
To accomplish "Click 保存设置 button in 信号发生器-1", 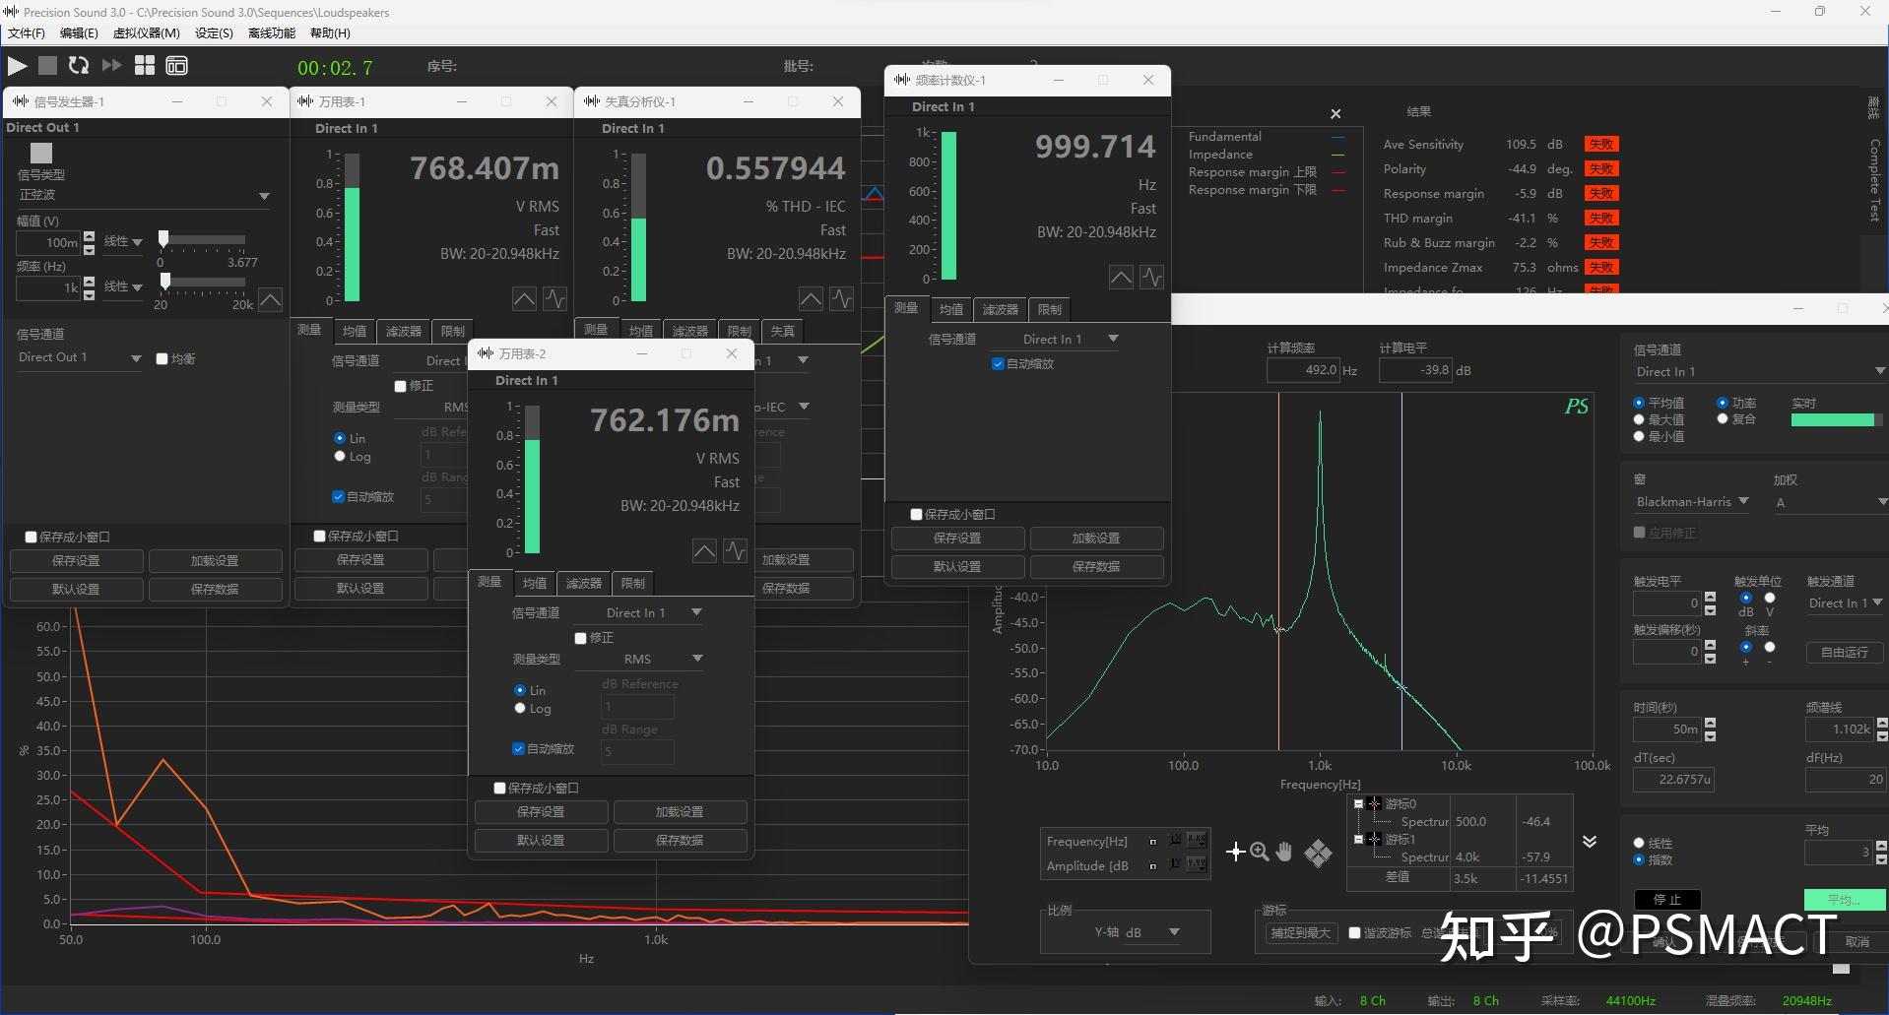I will [x=77, y=561].
